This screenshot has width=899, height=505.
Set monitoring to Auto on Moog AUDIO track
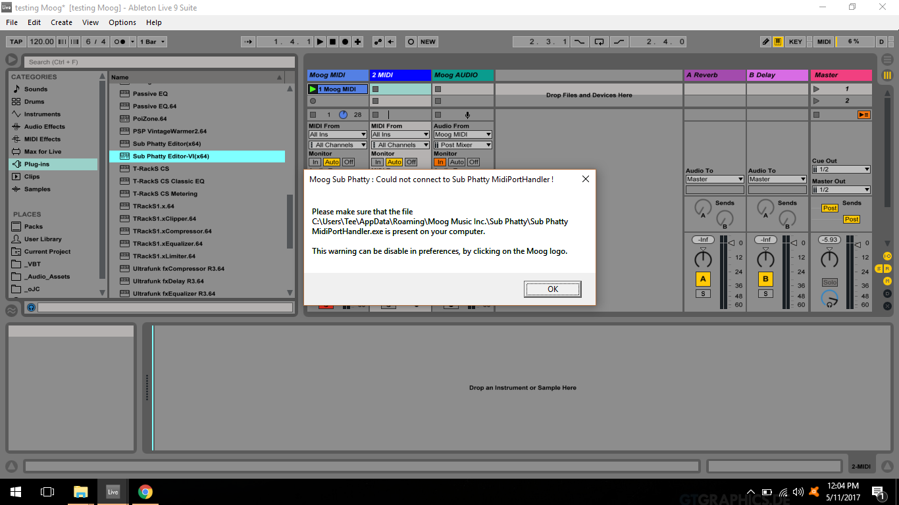[x=457, y=161]
